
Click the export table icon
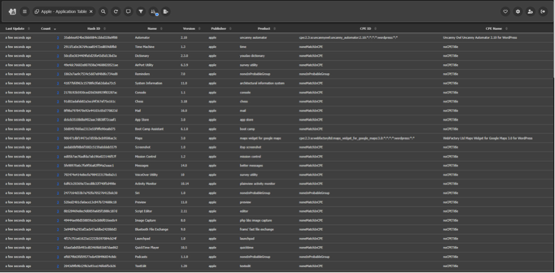167,11
